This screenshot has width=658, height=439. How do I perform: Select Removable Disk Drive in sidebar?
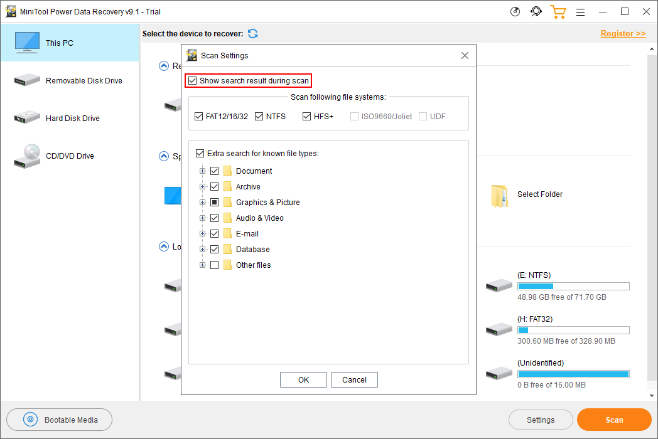pyautogui.click(x=70, y=80)
